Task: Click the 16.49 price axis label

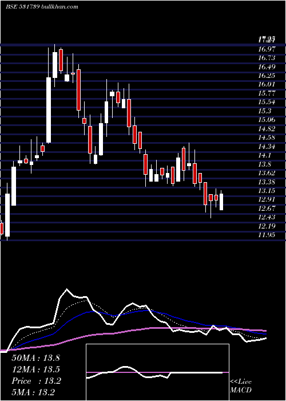Action: [267, 67]
